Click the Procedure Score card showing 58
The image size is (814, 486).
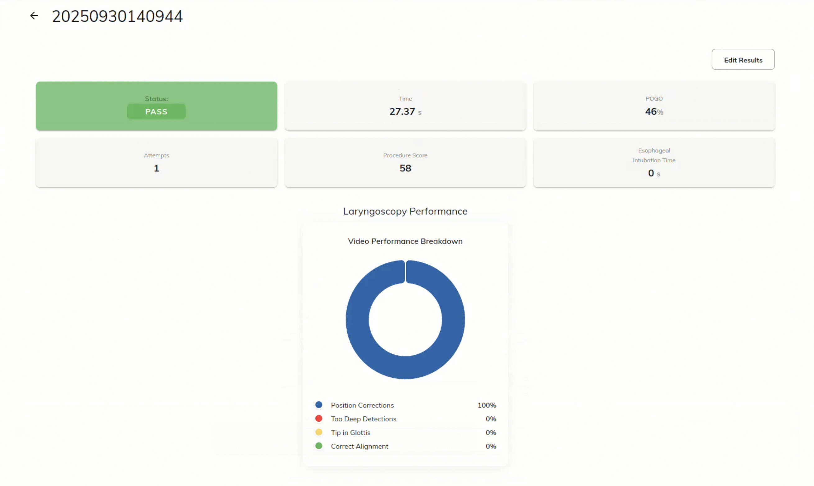click(405, 162)
